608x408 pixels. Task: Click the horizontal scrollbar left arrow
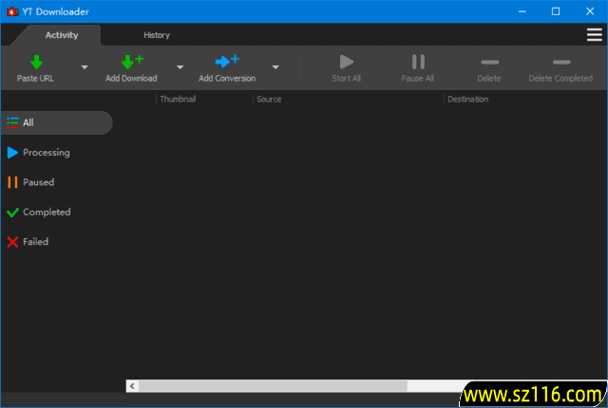pyautogui.click(x=132, y=386)
